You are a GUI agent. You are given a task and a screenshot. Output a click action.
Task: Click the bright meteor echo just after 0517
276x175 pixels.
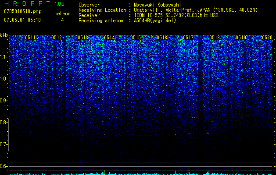[x=189, y=134]
